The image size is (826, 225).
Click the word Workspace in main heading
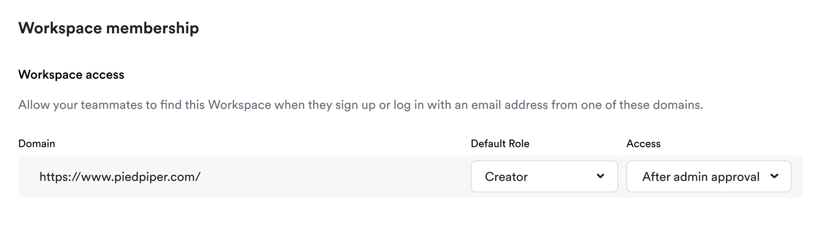pyautogui.click(x=60, y=28)
